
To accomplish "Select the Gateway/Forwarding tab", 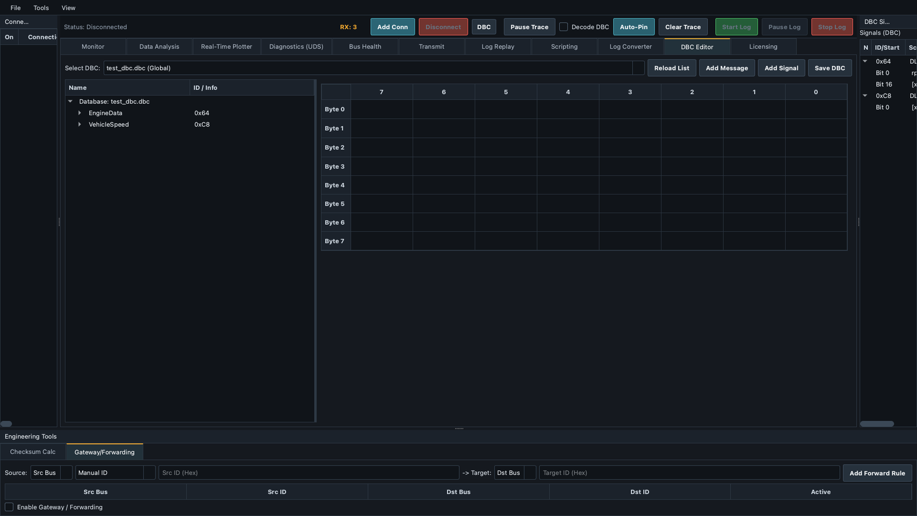I will tap(104, 452).
